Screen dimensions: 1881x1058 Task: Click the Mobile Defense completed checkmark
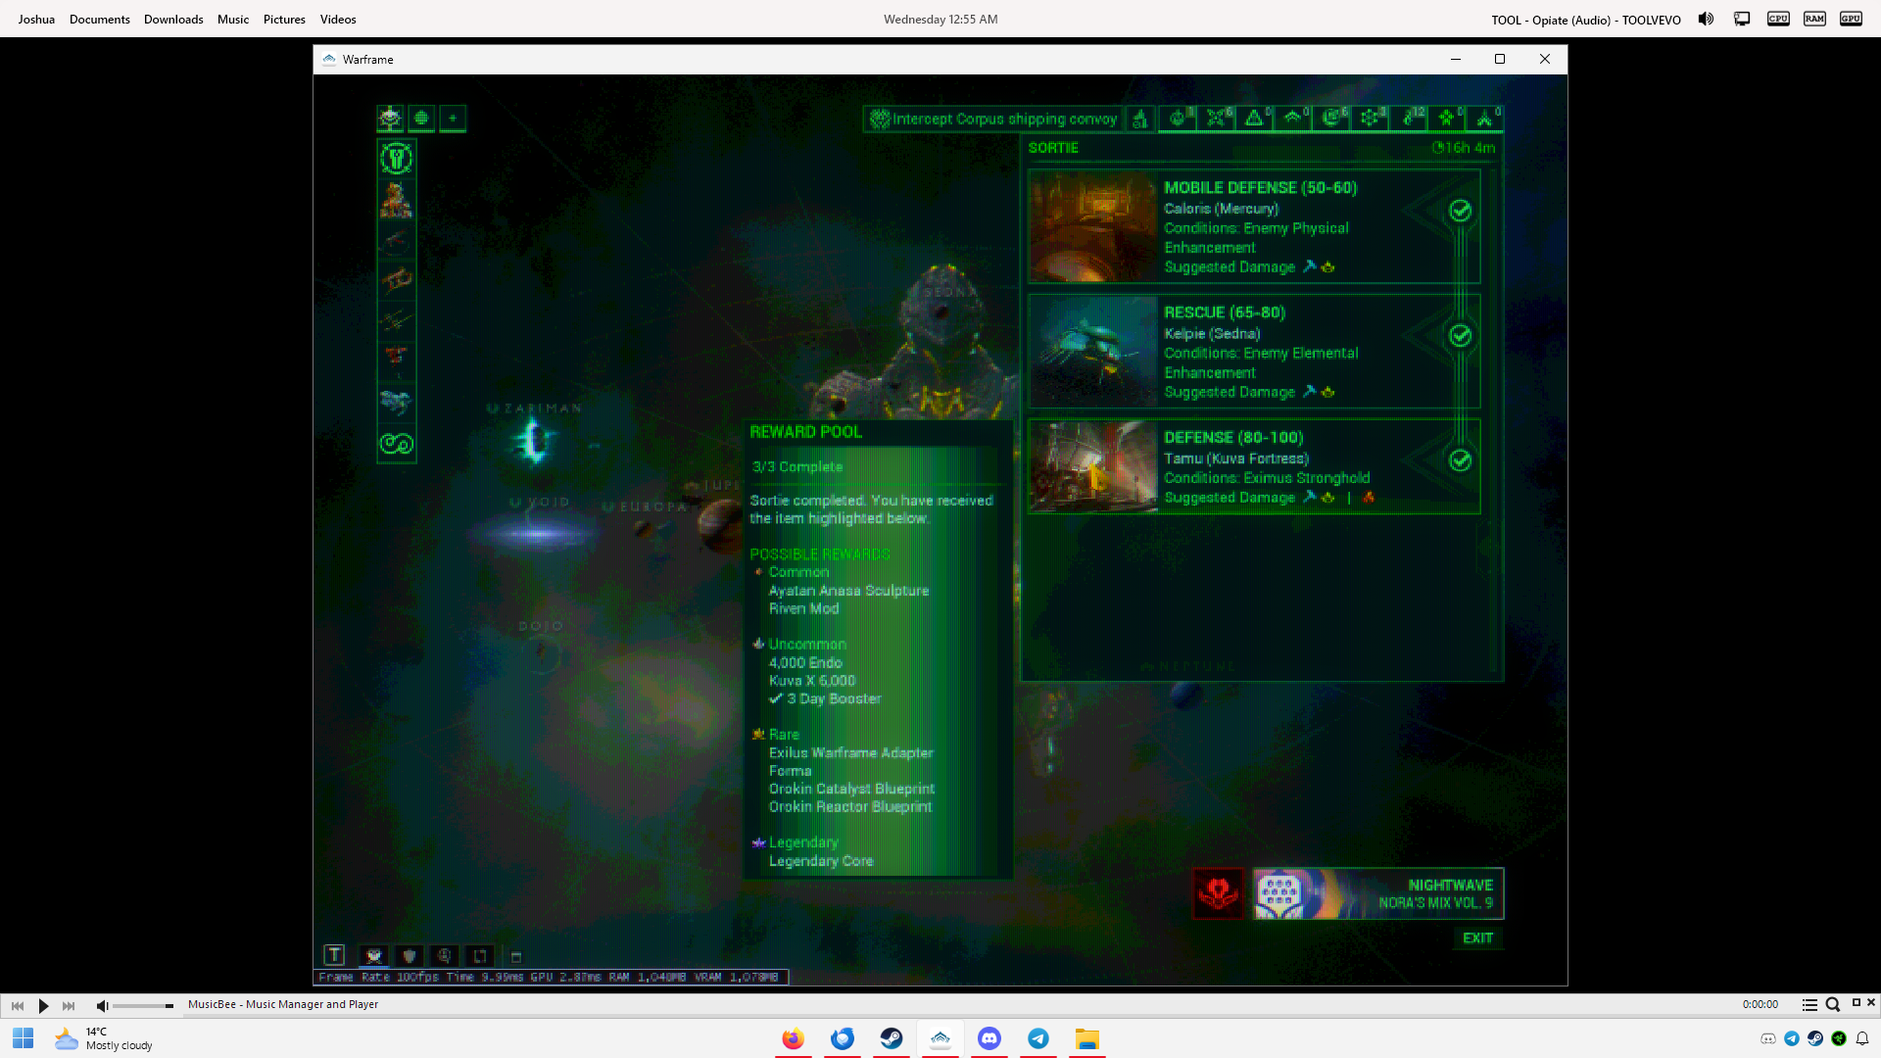coord(1460,211)
